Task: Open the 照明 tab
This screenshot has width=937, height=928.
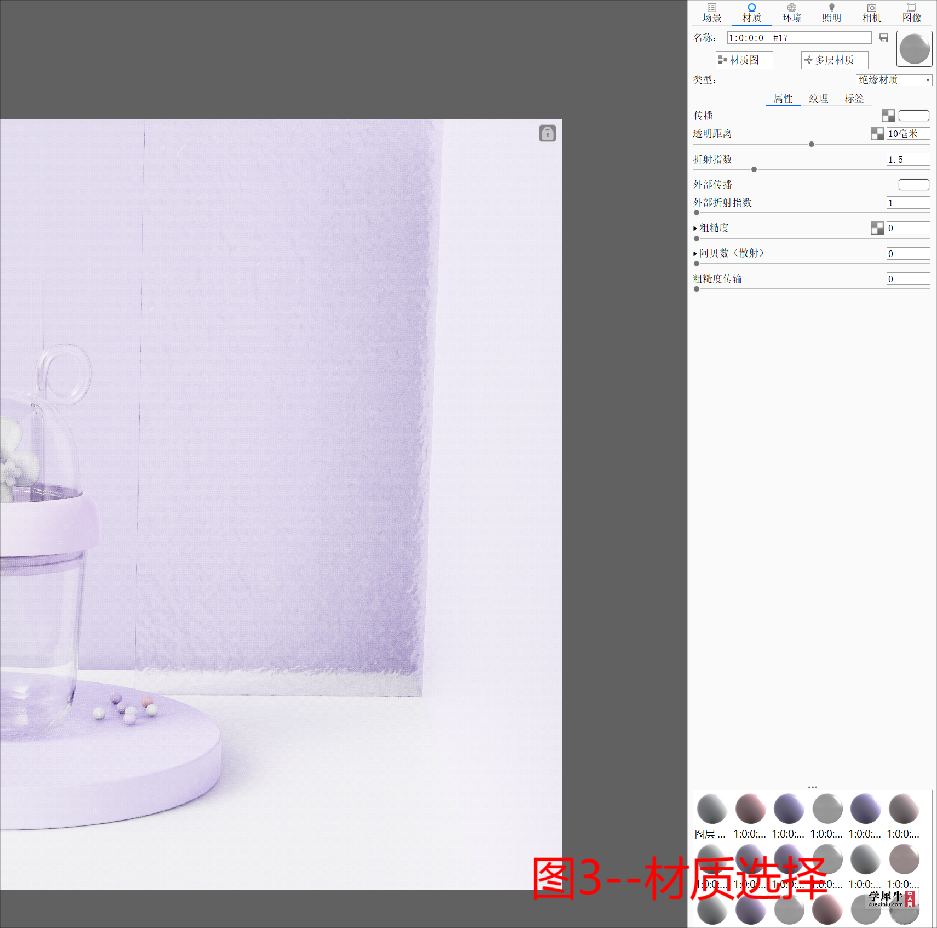Action: [831, 13]
